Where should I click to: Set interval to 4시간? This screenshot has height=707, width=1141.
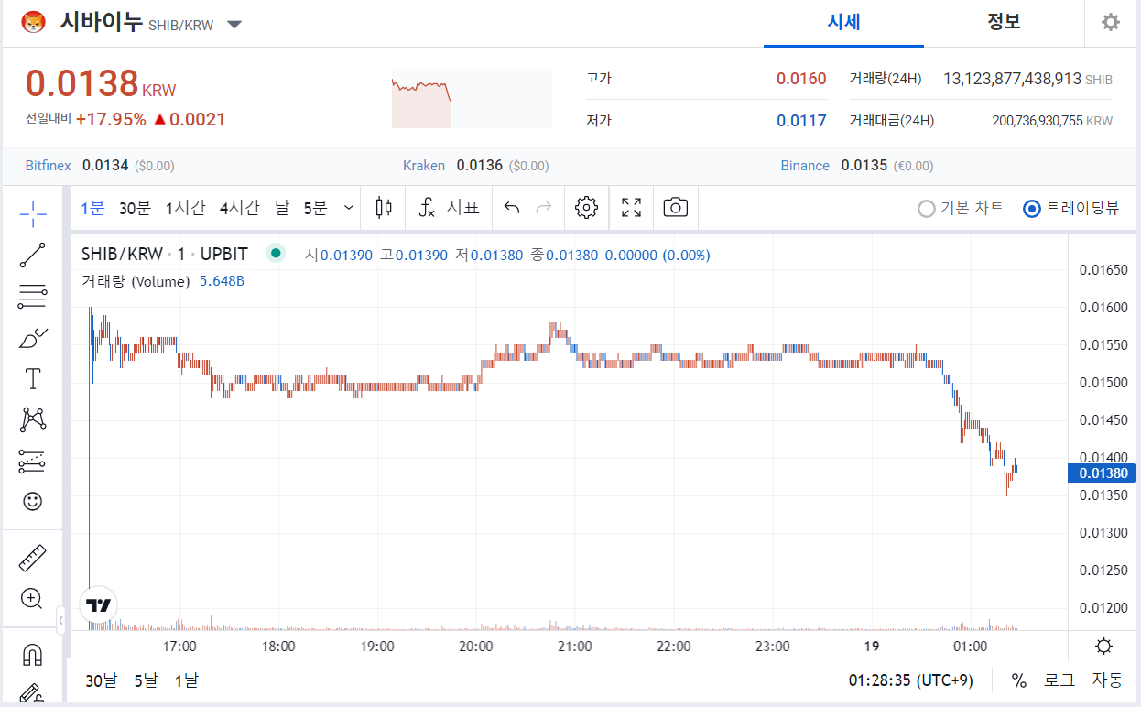pos(239,208)
